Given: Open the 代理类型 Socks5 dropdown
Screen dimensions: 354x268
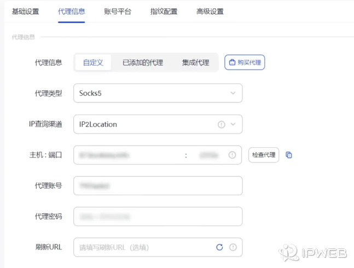Looking at the screenshot, I should tap(158, 93).
